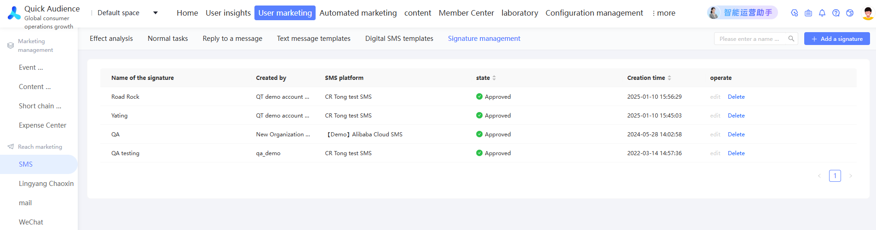This screenshot has height=230, width=876.
Task: Click Name of the signature column header
Action: click(143, 78)
